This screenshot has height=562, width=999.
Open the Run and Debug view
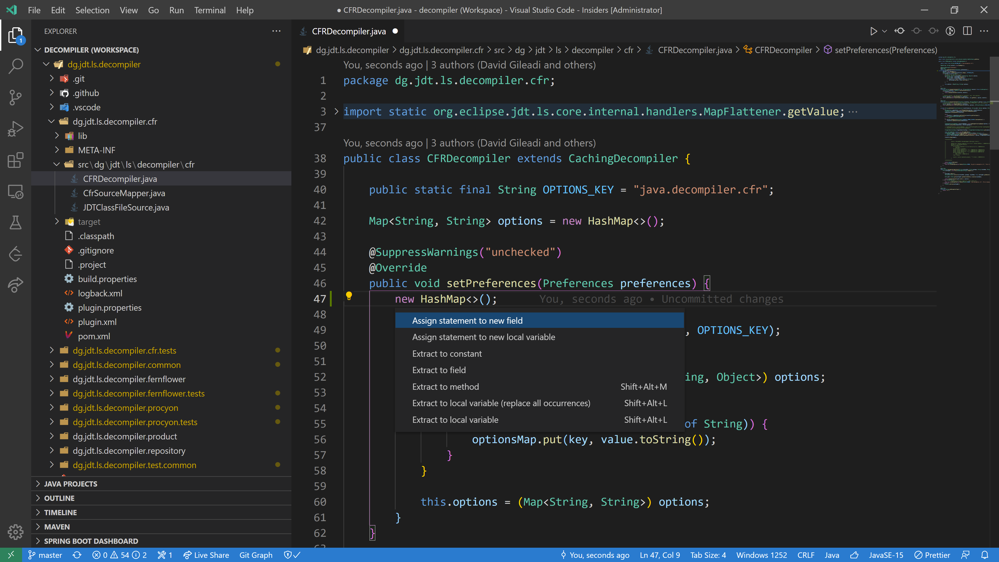point(16,129)
